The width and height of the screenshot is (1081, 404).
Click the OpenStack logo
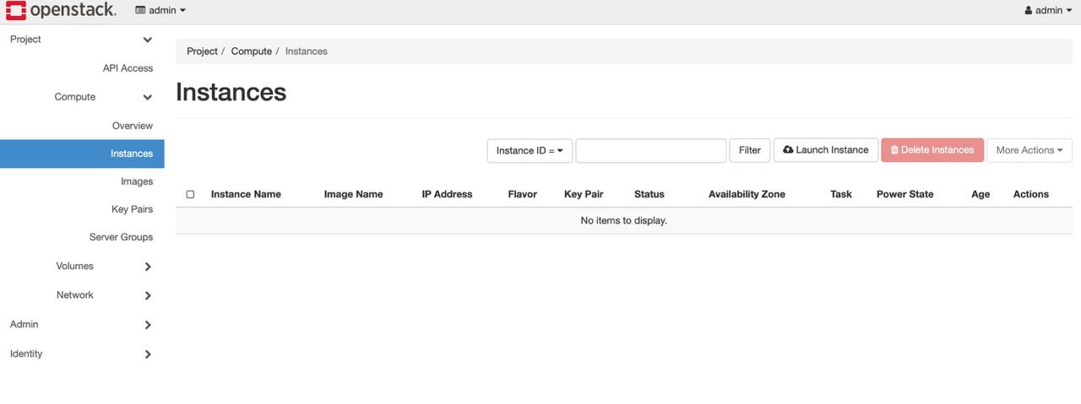[x=61, y=11]
